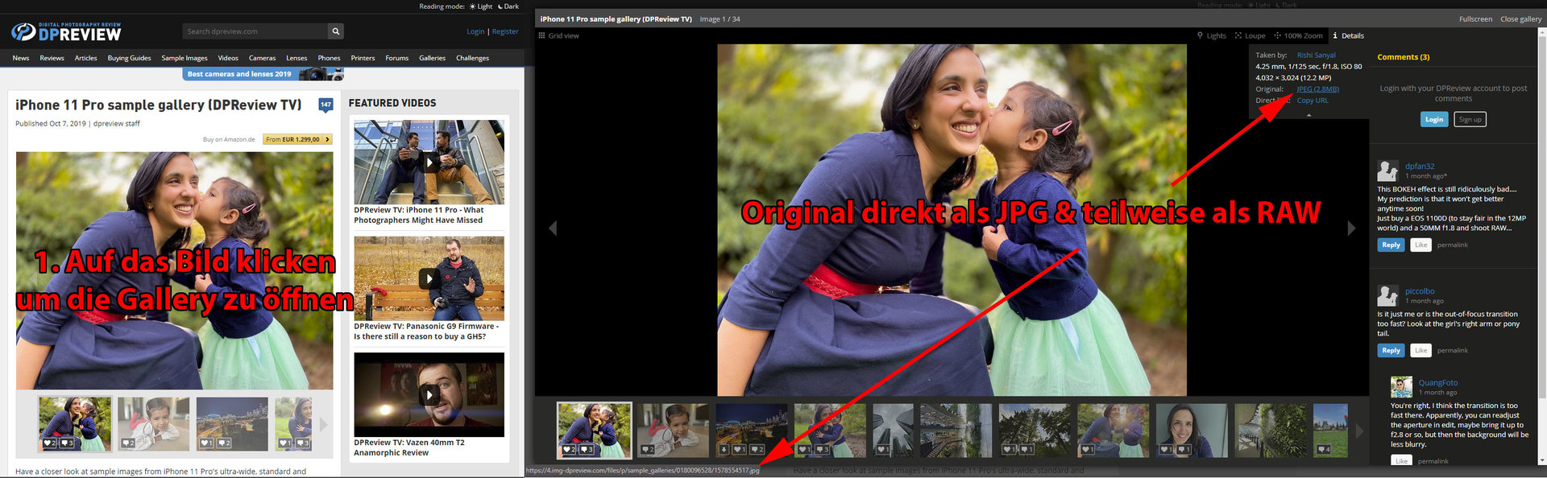Download the original JPEG (2.8MB)

click(1317, 89)
